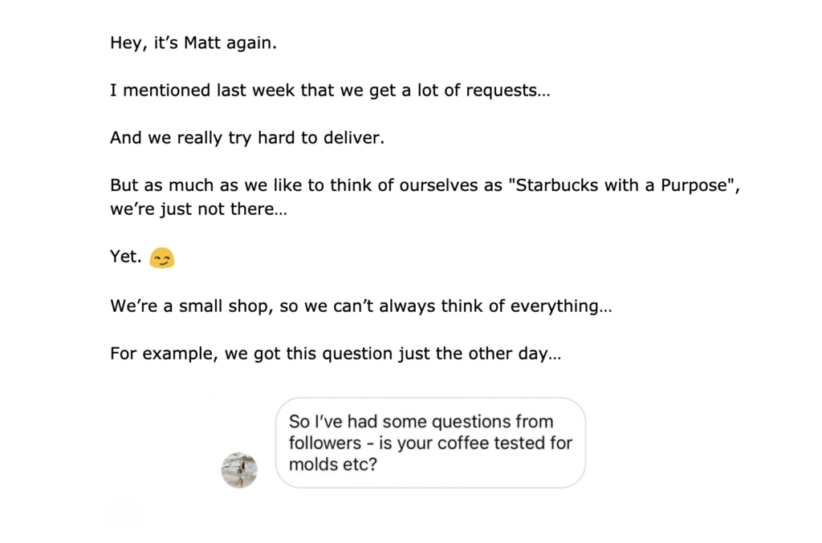
Task: Open the sender's circular profile avatar
Action: tap(239, 470)
